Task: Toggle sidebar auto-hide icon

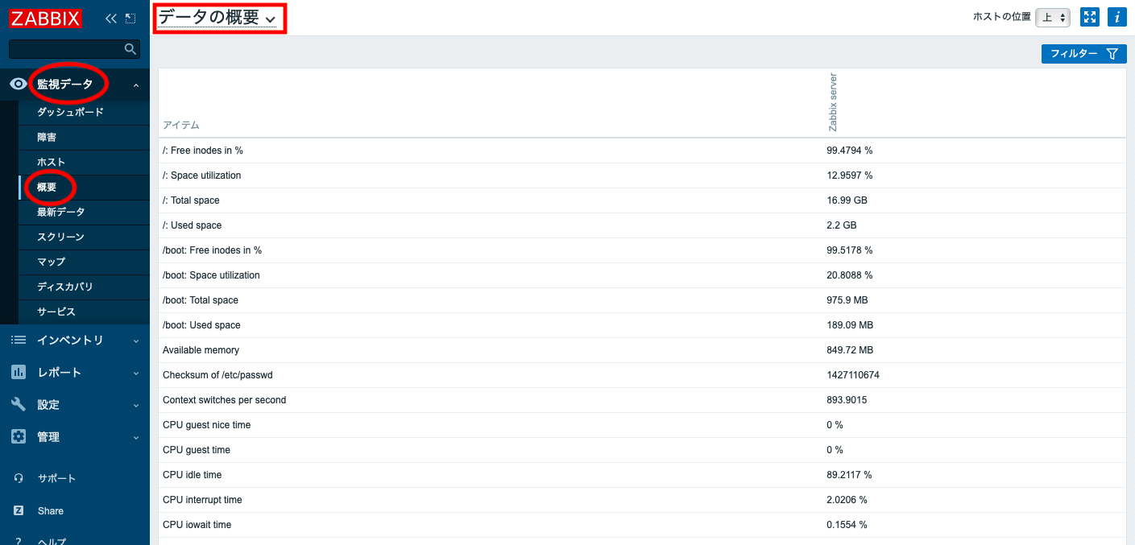Action: pyautogui.click(x=130, y=18)
